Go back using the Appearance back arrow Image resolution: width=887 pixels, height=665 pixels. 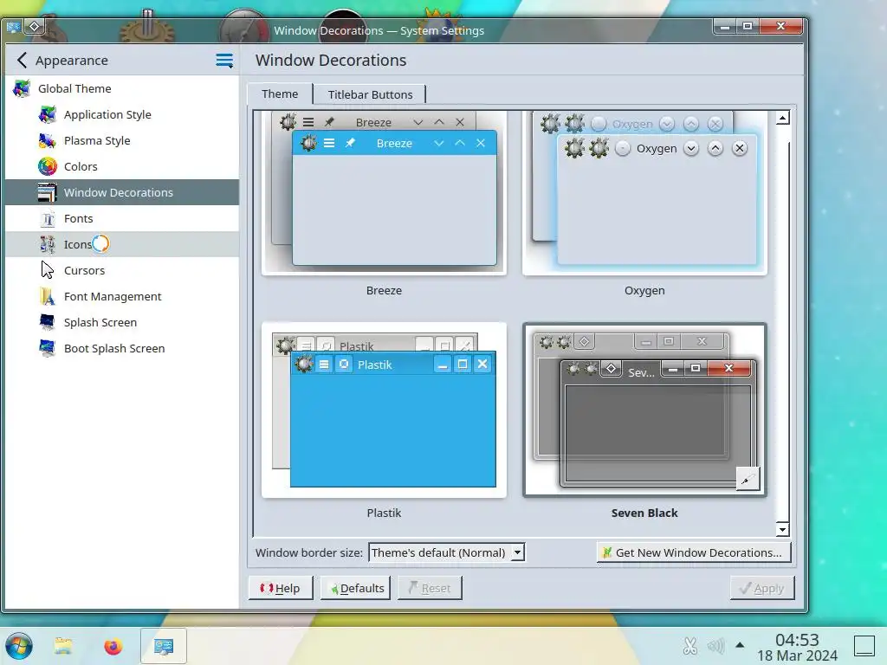click(x=22, y=60)
